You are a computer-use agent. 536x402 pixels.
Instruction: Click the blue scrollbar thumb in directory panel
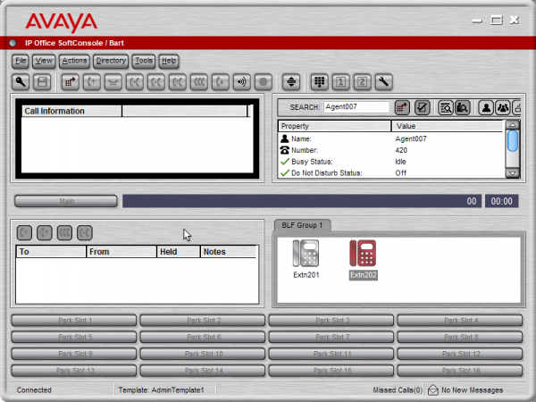(x=513, y=141)
